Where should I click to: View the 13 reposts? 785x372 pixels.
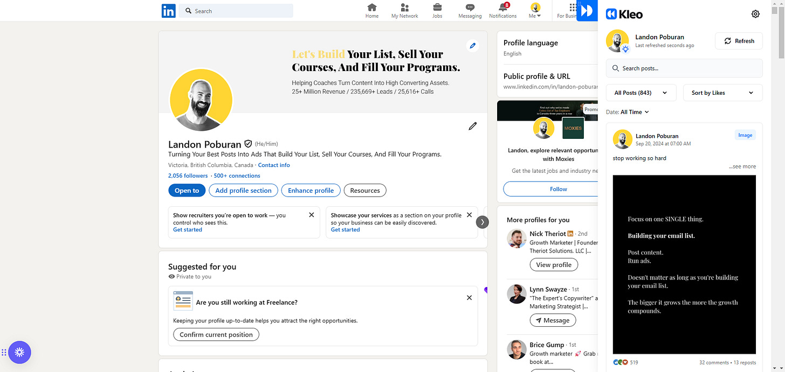point(745,362)
